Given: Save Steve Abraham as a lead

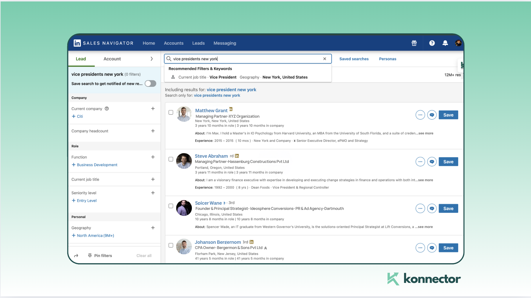Looking at the screenshot, I should tap(448, 162).
